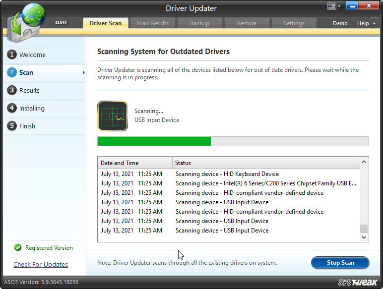Click the scanning monitor graph icon
Screen dimensions: 383x289
112,116
